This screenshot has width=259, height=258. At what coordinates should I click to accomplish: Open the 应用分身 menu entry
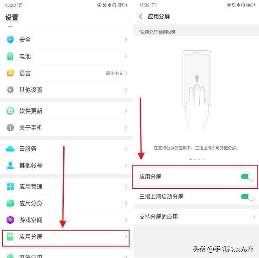(66, 203)
